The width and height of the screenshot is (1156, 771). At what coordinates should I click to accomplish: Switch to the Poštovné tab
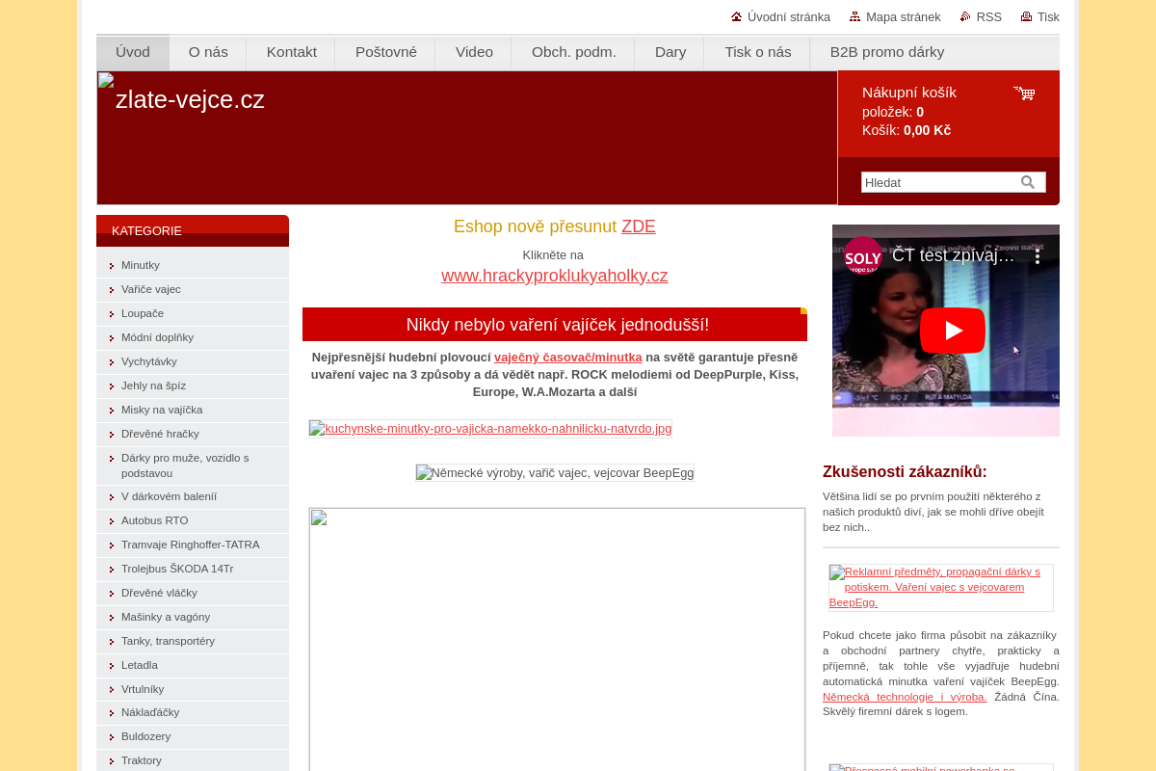coord(385,52)
